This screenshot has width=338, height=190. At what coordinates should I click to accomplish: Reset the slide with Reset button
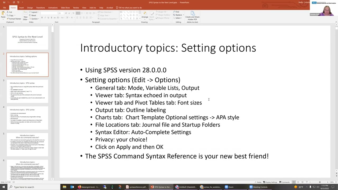click(33, 15)
